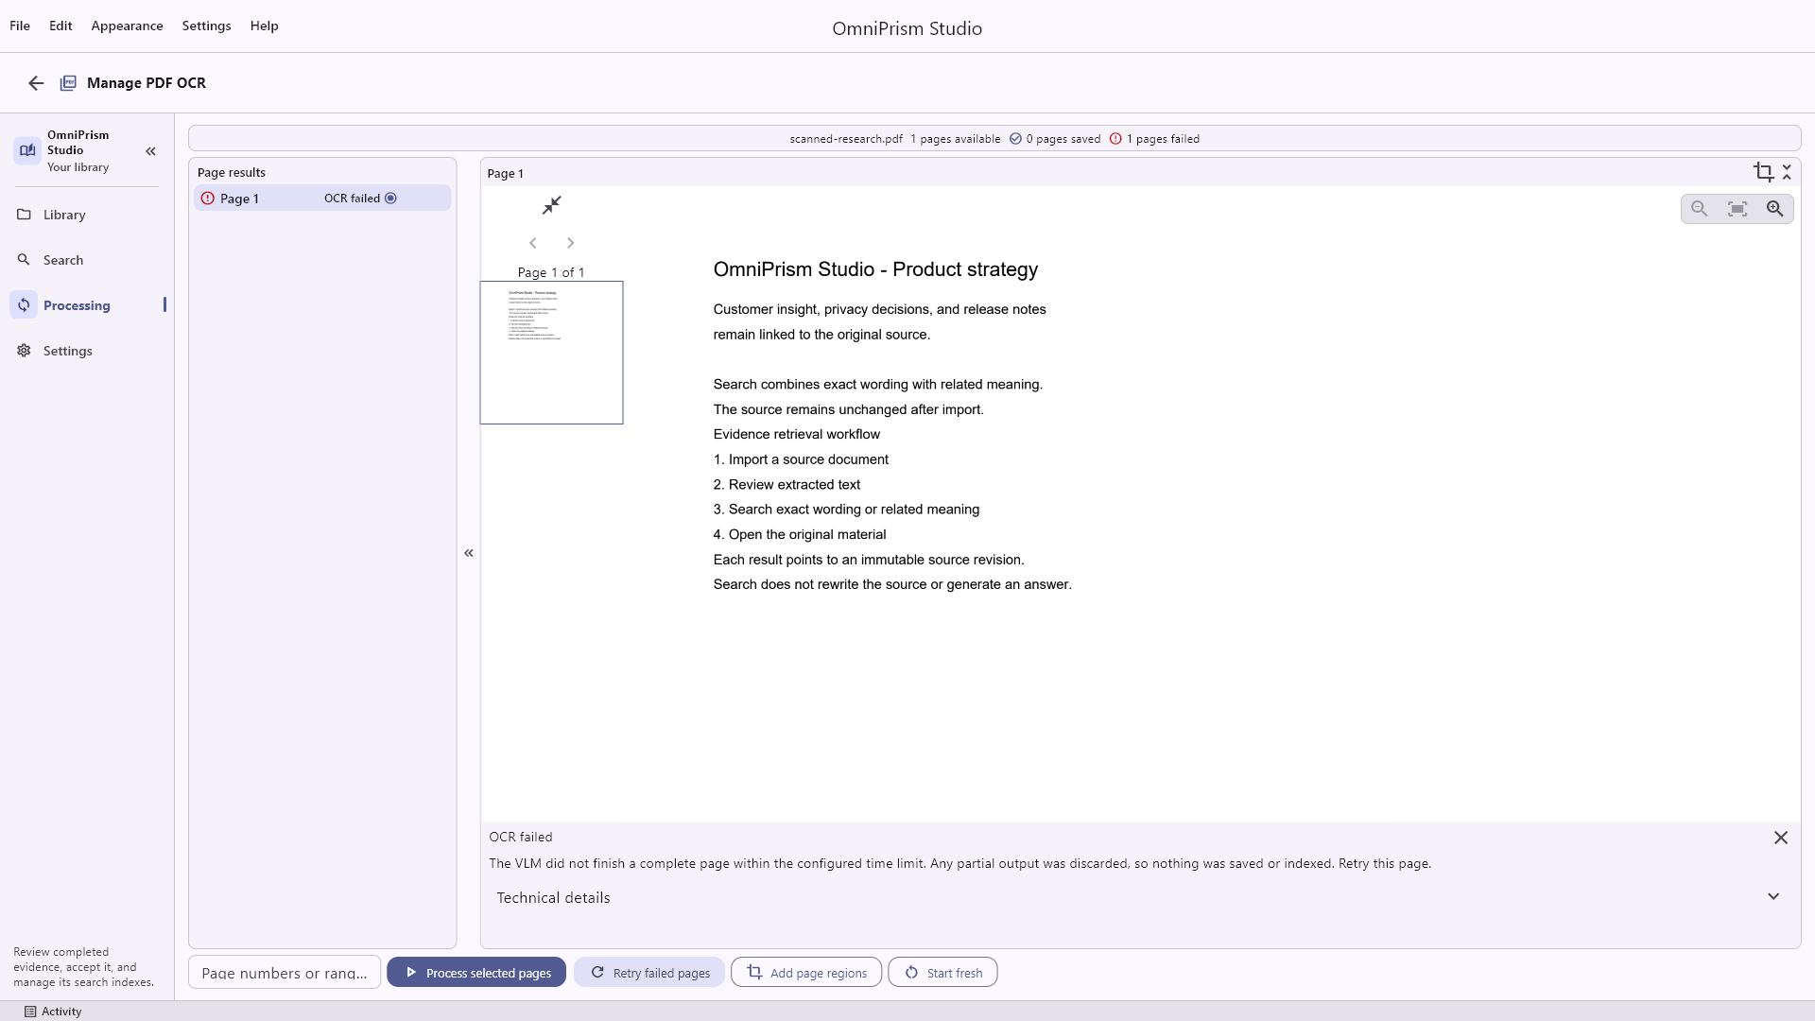Collapse the sidebar with the double chevron
The height and width of the screenshot is (1021, 1815).
pyautogui.click(x=150, y=151)
